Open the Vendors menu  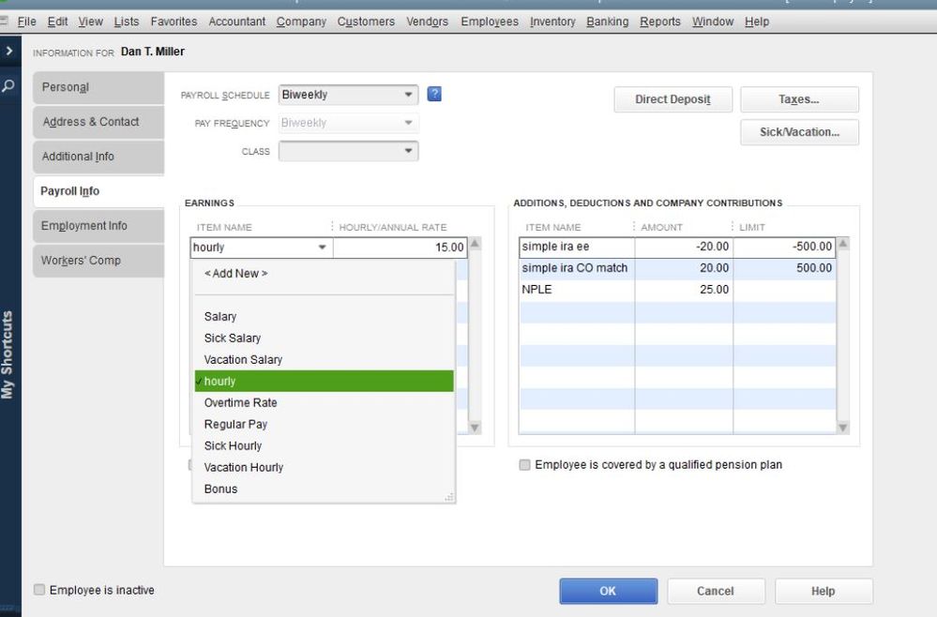click(x=428, y=22)
